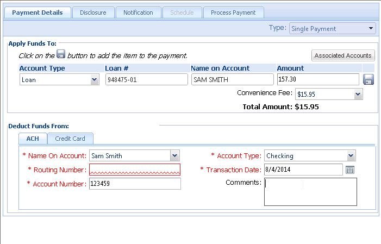Click the Transaction Date text field
Viewport: 381px width, 244px height.
(x=303, y=170)
